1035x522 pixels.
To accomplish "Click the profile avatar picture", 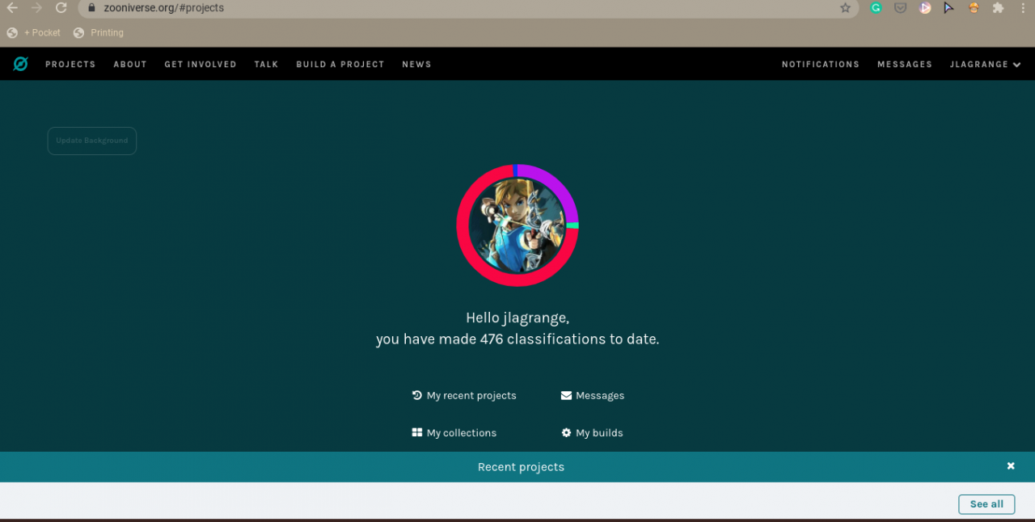I will point(517,225).
